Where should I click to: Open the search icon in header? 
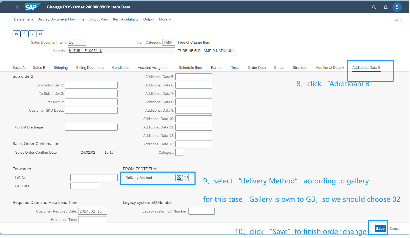point(374,7)
